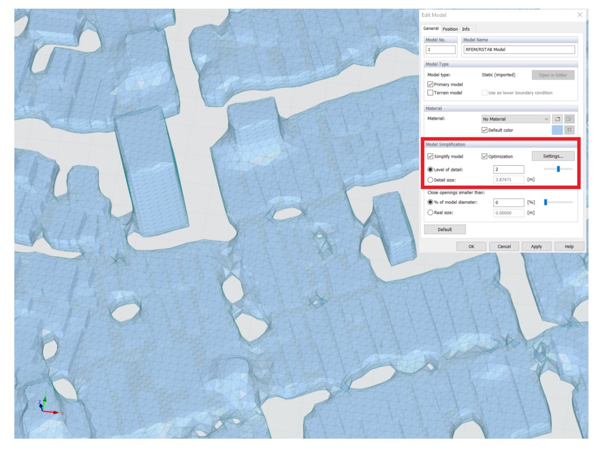Click the new material creation icon
Viewport: 602px width, 452px height.
point(557,119)
